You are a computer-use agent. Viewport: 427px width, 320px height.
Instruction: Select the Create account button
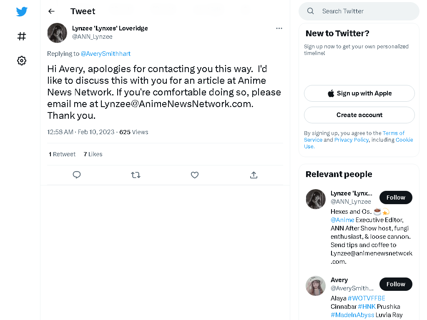tap(359, 115)
